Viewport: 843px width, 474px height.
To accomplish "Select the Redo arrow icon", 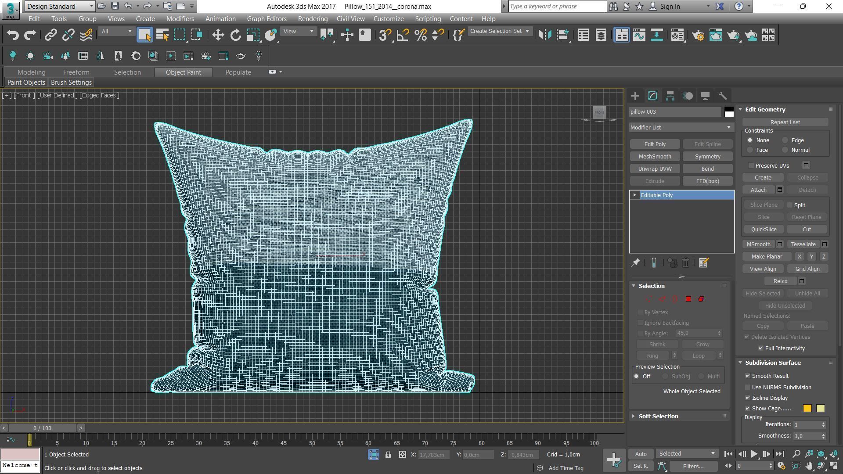I will tap(30, 35).
